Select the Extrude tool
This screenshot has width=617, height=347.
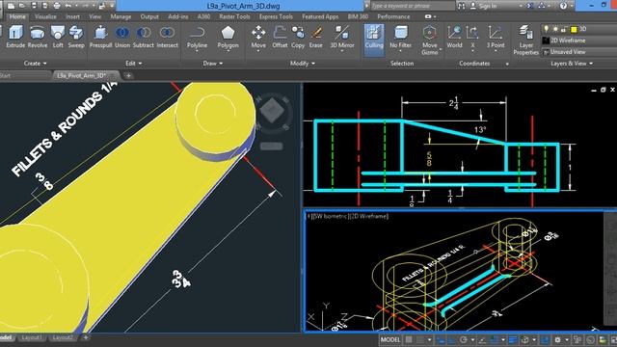coord(15,37)
